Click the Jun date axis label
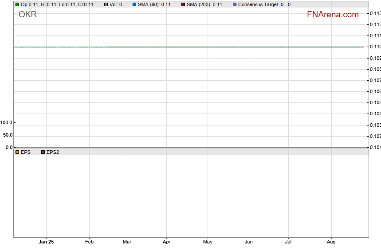This screenshot has width=381, height=251. (x=249, y=242)
